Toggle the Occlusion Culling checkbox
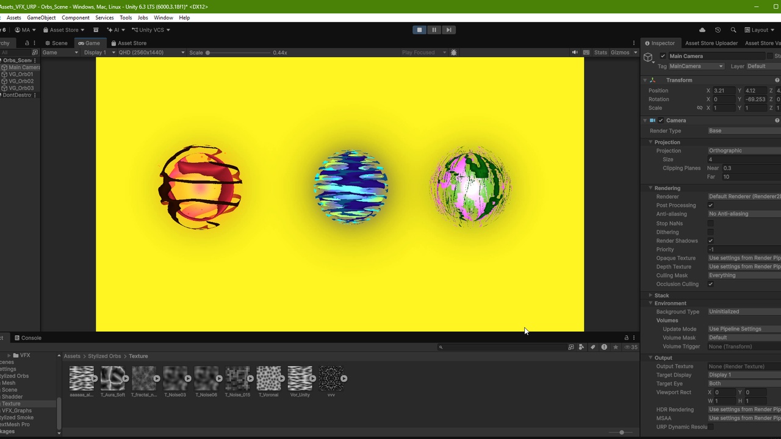Screen dimensions: 781x439 click(711, 284)
